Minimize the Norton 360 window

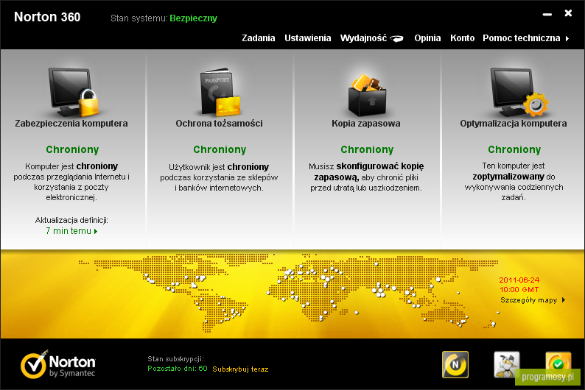coord(547,15)
